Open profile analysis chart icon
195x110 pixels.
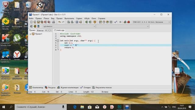(x=125, y=22)
